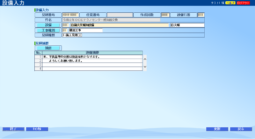The height and width of the screenshot is (139, 255).
Task: Select 設備摘要 row 1 text
Action: 92,57
